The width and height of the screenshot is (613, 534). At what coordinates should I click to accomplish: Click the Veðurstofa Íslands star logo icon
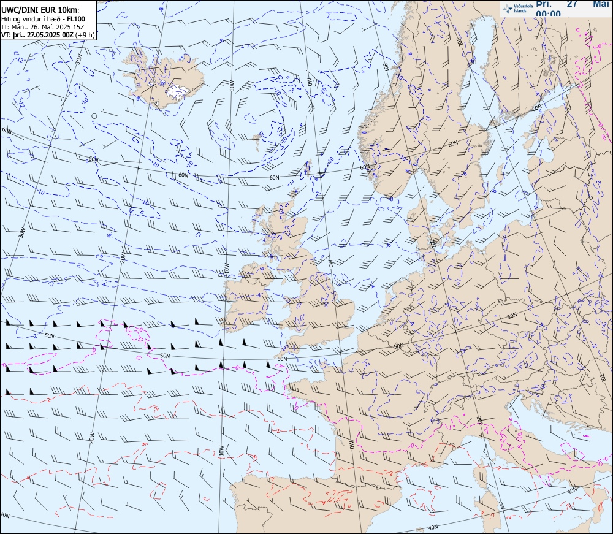508,8
